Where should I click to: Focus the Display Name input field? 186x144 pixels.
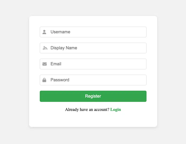pos(93,48)
